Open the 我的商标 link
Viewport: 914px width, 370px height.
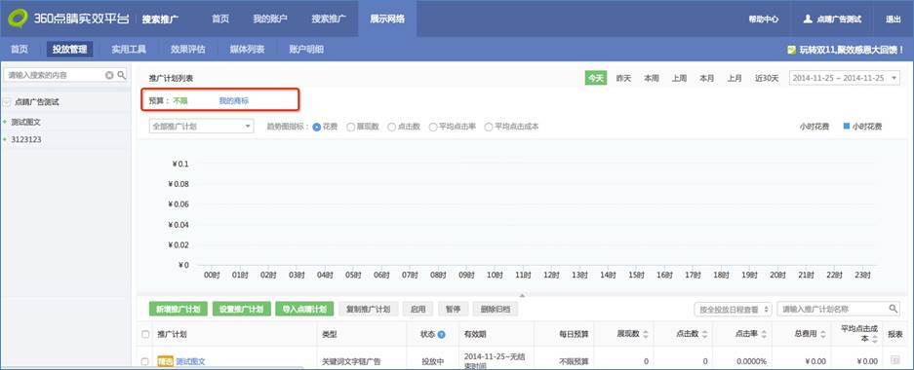234,100
